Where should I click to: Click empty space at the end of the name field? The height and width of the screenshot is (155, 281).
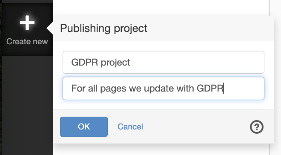197,62
